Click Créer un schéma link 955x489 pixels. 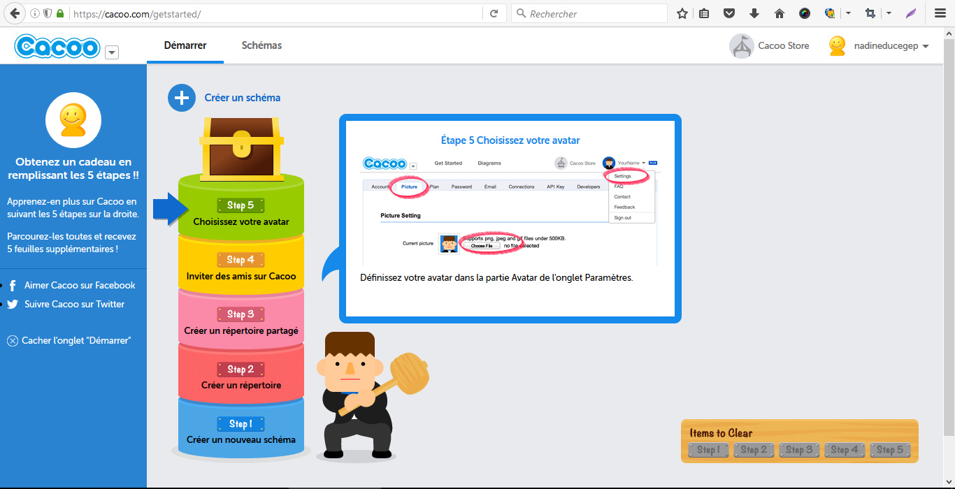click(x=243, y=98)
